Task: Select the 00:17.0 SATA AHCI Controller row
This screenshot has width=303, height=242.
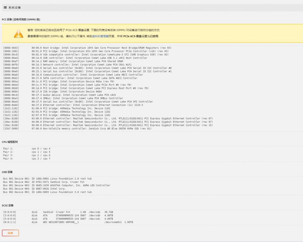Action: pyautogui.click(x=70, y=78)
